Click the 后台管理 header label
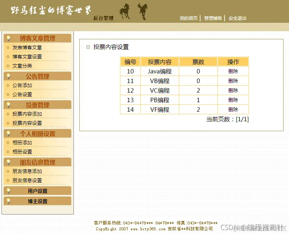The image size is (289, 234). point(103,18)
